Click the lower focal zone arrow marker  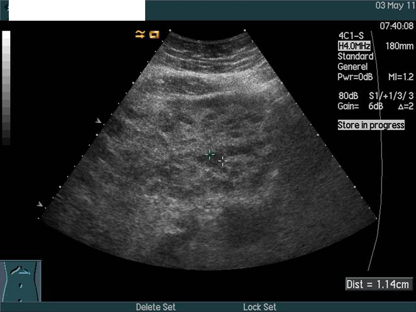(41, 204)
